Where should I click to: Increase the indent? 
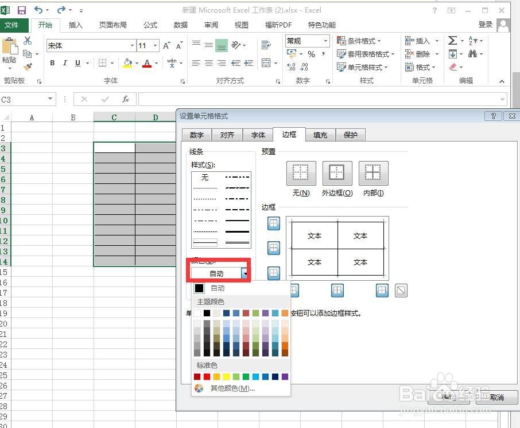249,63
